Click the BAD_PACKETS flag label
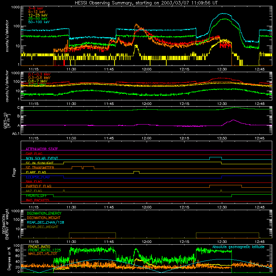The image size is (276, 276). click(38, 200)
